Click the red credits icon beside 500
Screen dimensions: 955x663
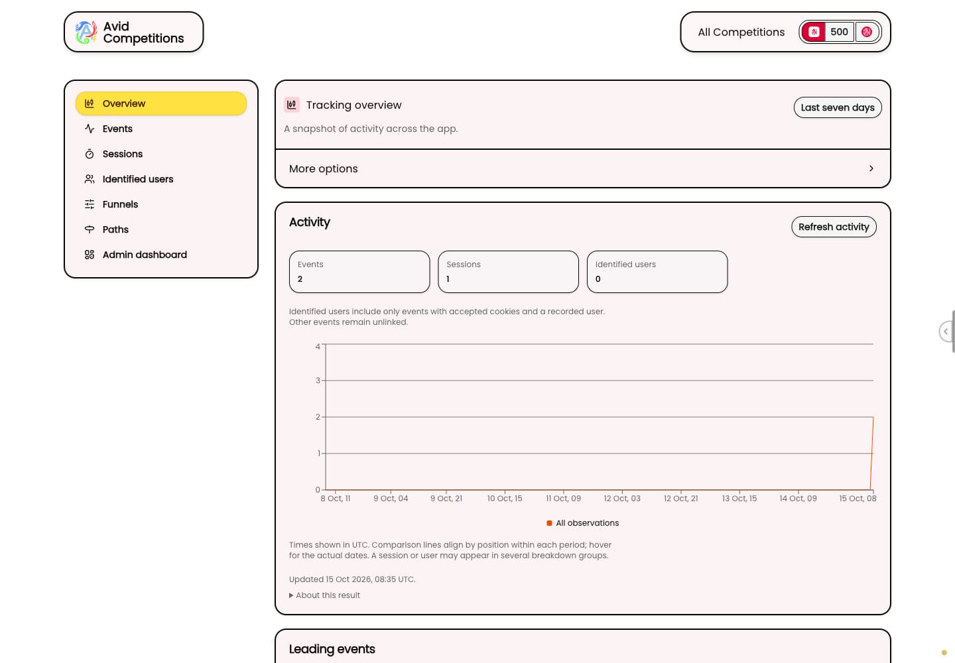(814, 32)
